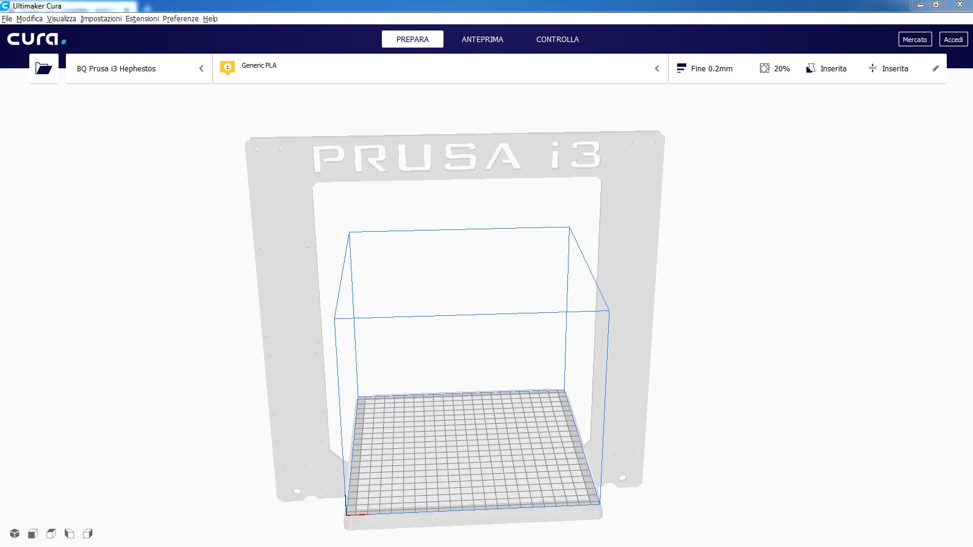
Task: Click the Accedi sign-in button
Action: pyautogui.click(x=953, y=39)
